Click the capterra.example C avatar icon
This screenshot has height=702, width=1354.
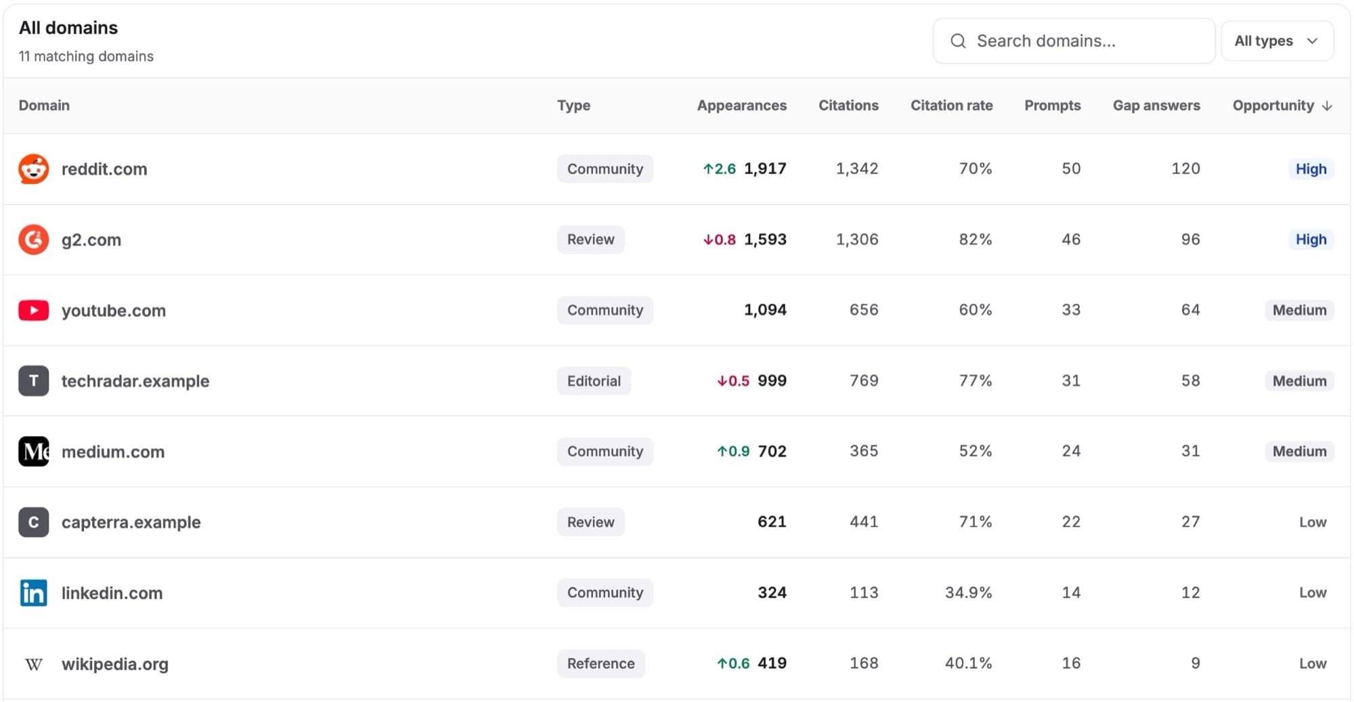[x=33, y=522]
